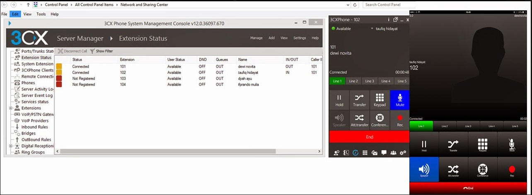Toggle Mute on the mobile phone screen
The height and width of the screenshot is (195, 532).
click(x=512, y=145)
